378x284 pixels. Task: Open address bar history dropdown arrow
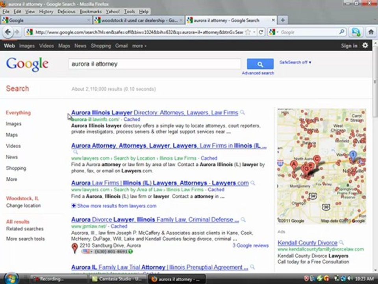pyautogui.click(x=254, y=32)
